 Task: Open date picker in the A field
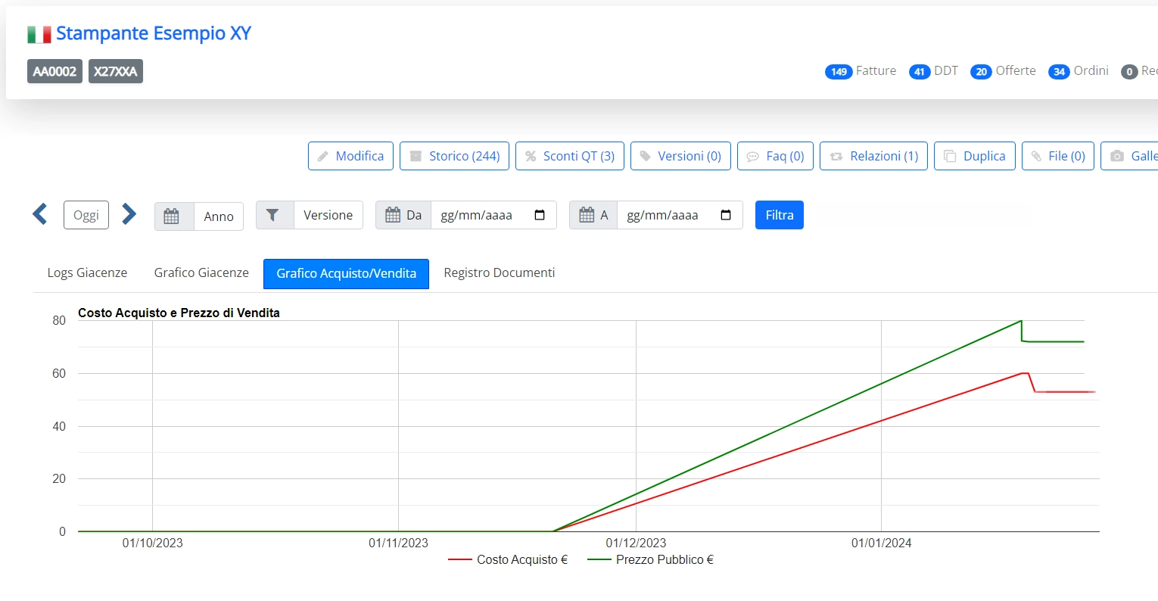pos(726,215)
